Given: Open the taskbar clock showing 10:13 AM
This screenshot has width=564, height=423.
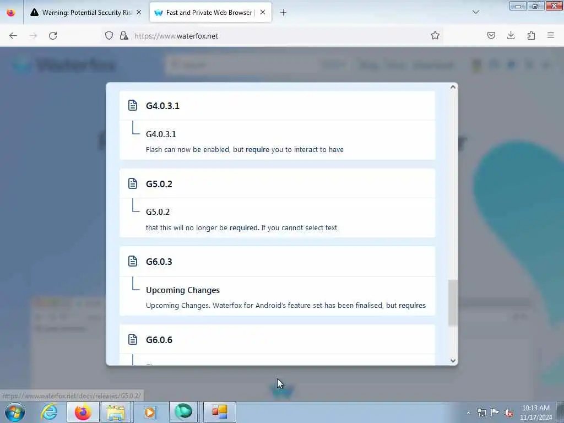Looking at the screenshot, I should pyautogui.click(x=536, y=413).
